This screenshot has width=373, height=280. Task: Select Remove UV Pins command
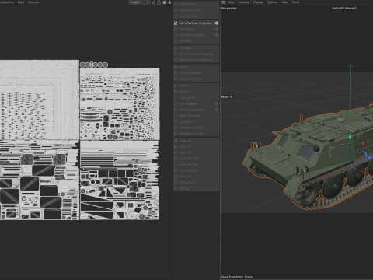click(196, 10)
